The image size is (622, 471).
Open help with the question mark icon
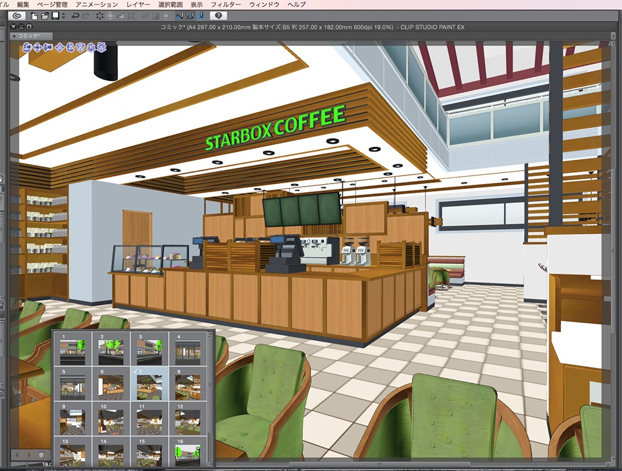click(218, 16)
